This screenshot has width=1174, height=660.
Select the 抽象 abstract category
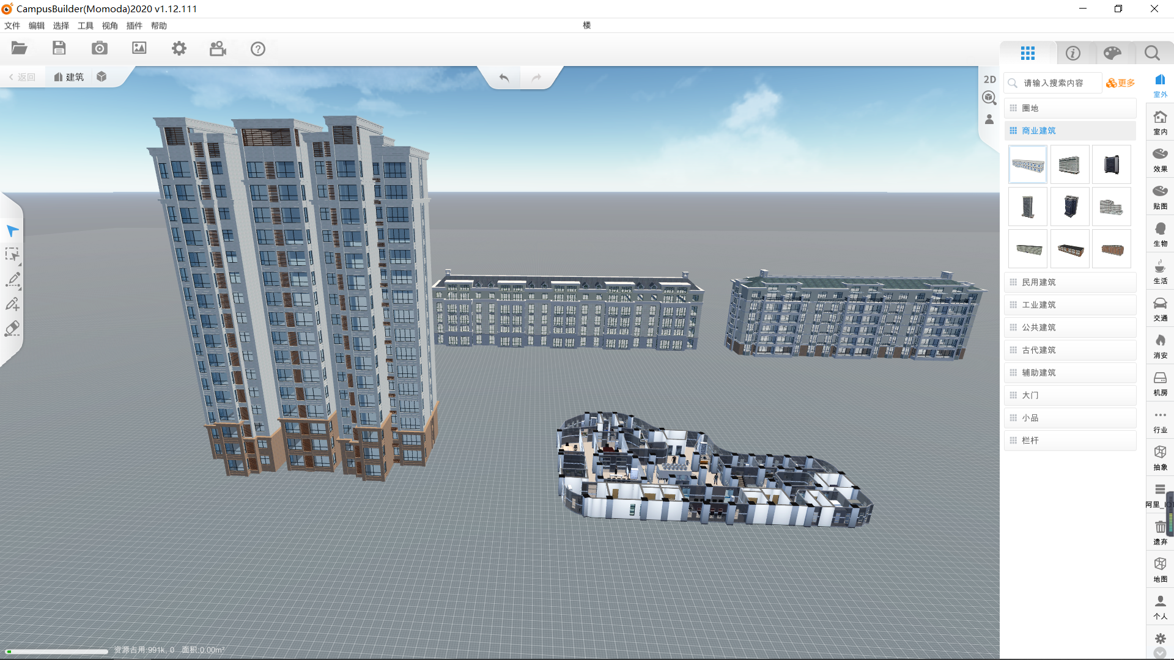[1160, 458]
